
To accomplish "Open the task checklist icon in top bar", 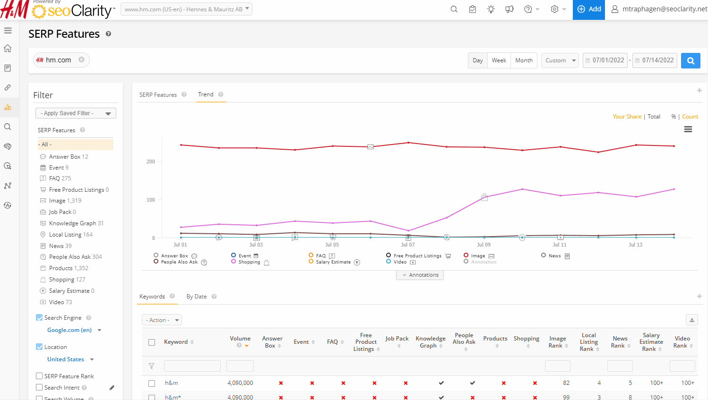I will 473,9.
